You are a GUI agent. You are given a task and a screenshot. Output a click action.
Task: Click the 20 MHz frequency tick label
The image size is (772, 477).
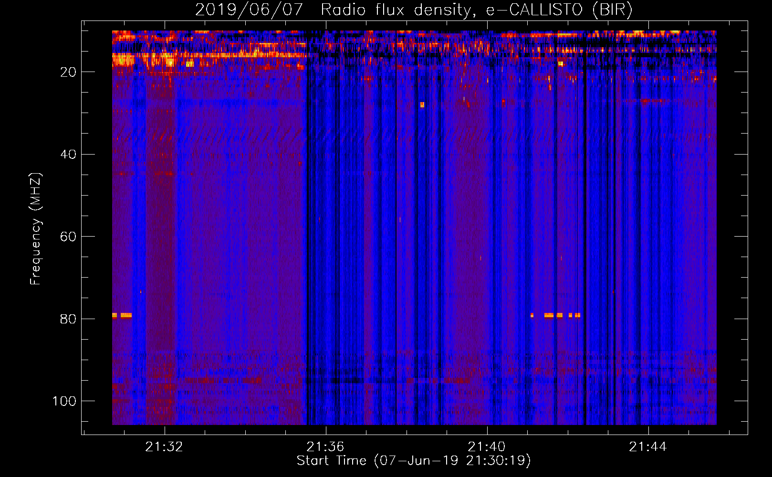click(68, 72)
